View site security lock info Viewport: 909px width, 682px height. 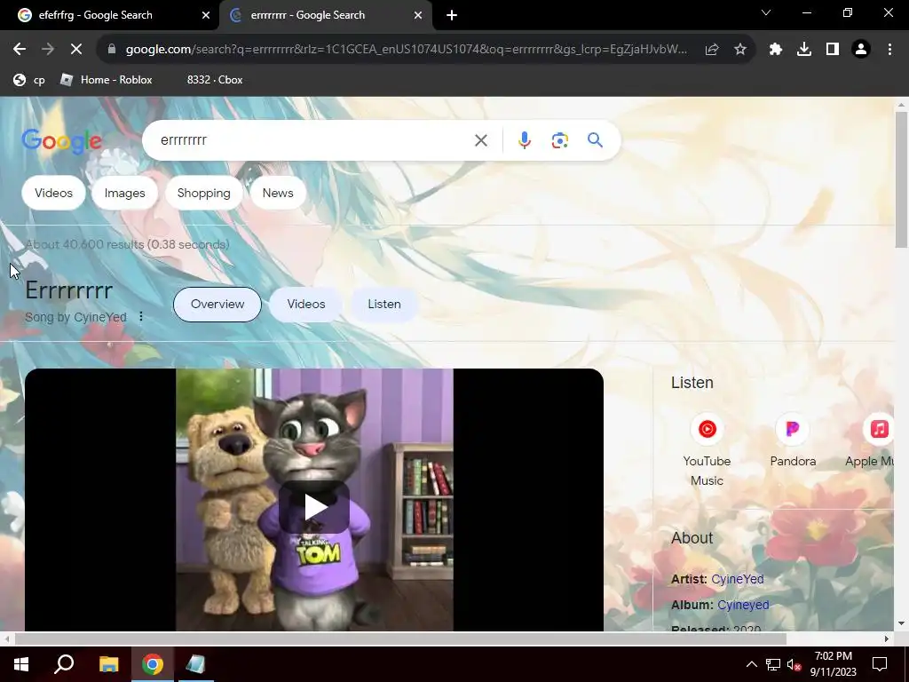point(112,50)
